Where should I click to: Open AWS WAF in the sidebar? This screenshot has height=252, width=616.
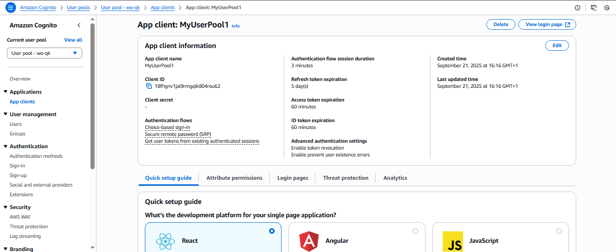click(20, 217)
